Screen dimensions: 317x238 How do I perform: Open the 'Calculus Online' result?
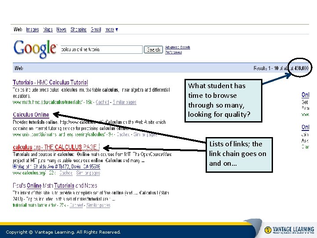pos(31,115)
